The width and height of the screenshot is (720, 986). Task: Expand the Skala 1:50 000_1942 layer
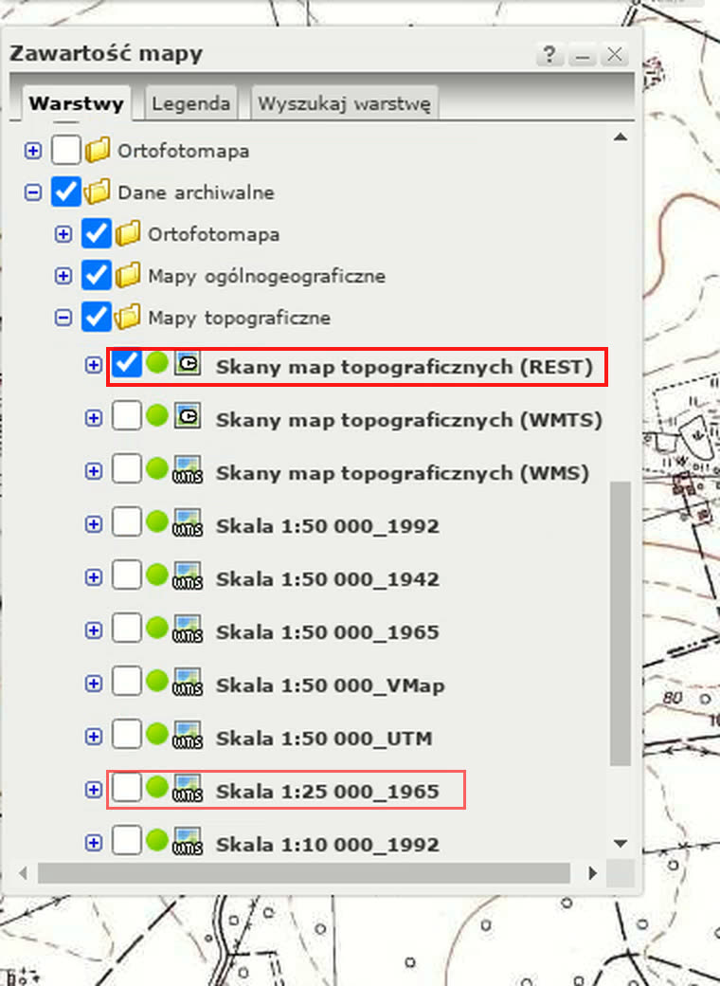(x=94, y=576)
